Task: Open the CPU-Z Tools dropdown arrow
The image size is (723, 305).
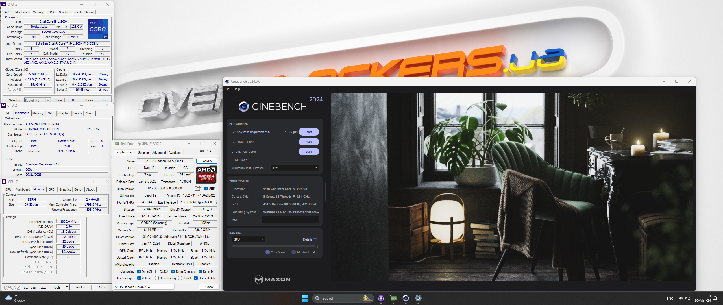Action: [67, 287]
